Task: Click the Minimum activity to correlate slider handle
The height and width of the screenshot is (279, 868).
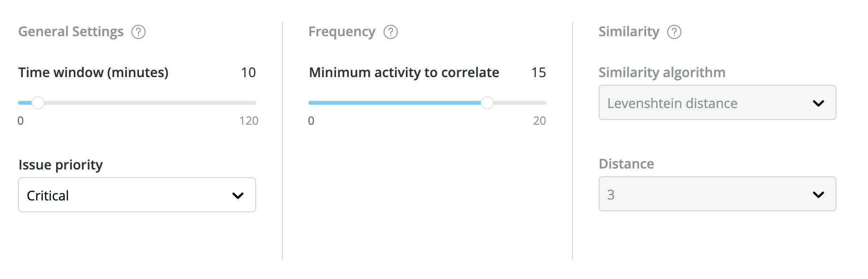Action: tap(487, 103)
